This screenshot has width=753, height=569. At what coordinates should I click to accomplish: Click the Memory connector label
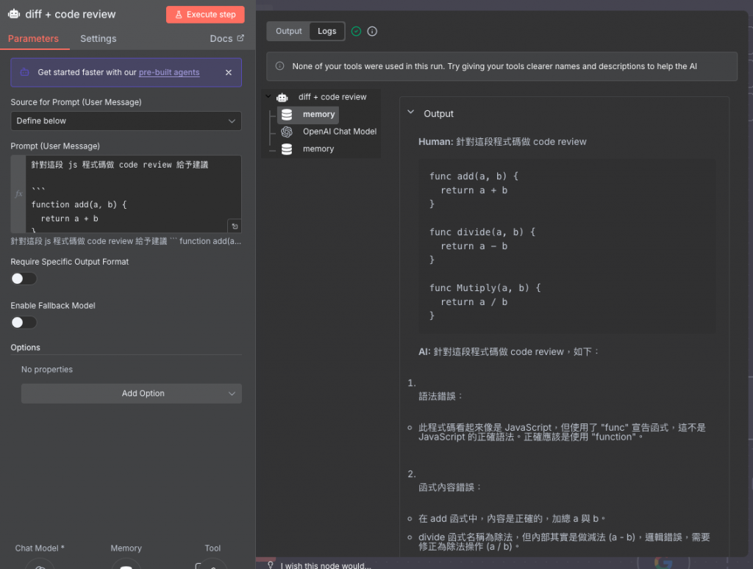(x=126, y=548)
